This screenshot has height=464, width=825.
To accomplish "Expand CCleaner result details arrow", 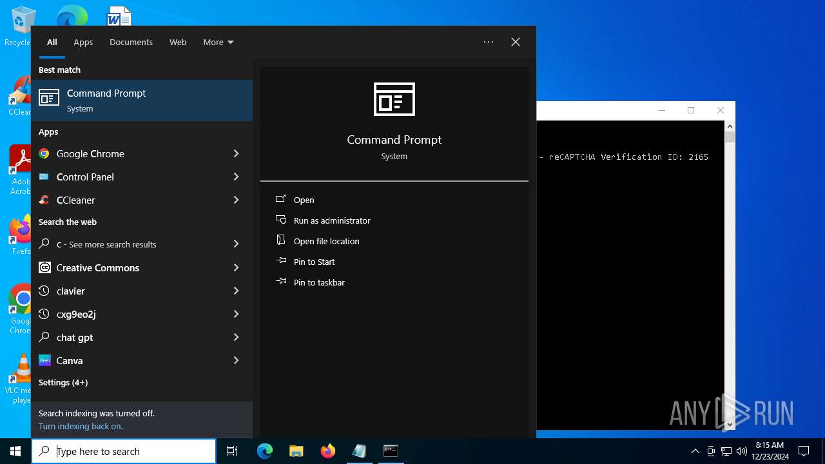I will pos(236,200).
